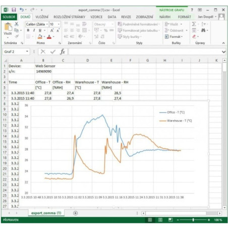Toggle underline formatting
Viewport: 228px width, 228px height.
tap(40, 30)
